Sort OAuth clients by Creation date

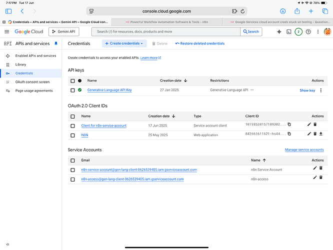click(161, 116)
